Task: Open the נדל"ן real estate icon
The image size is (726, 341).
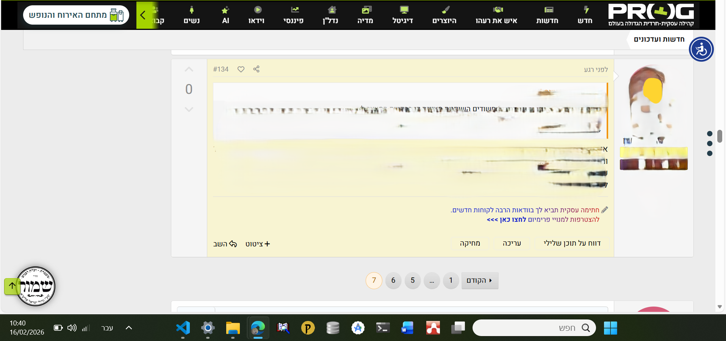Action: [x=332, y=9]
